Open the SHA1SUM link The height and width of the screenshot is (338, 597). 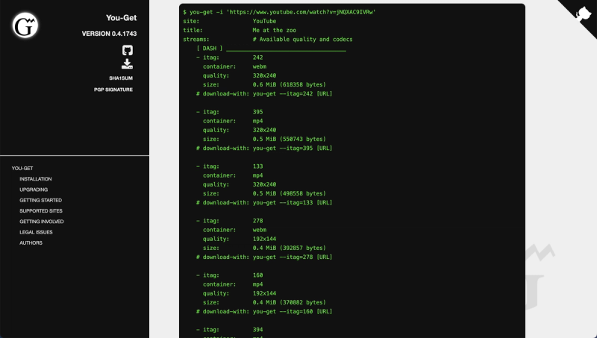tap(121, 78)
